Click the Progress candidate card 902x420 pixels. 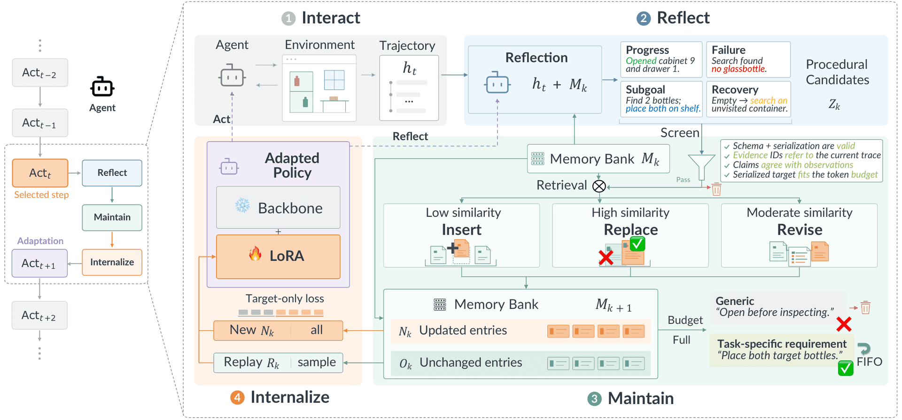(661, 60)
